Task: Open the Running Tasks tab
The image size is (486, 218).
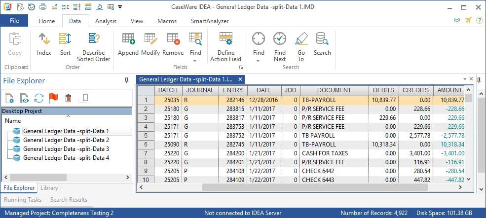Action: [x=23, y=200]
